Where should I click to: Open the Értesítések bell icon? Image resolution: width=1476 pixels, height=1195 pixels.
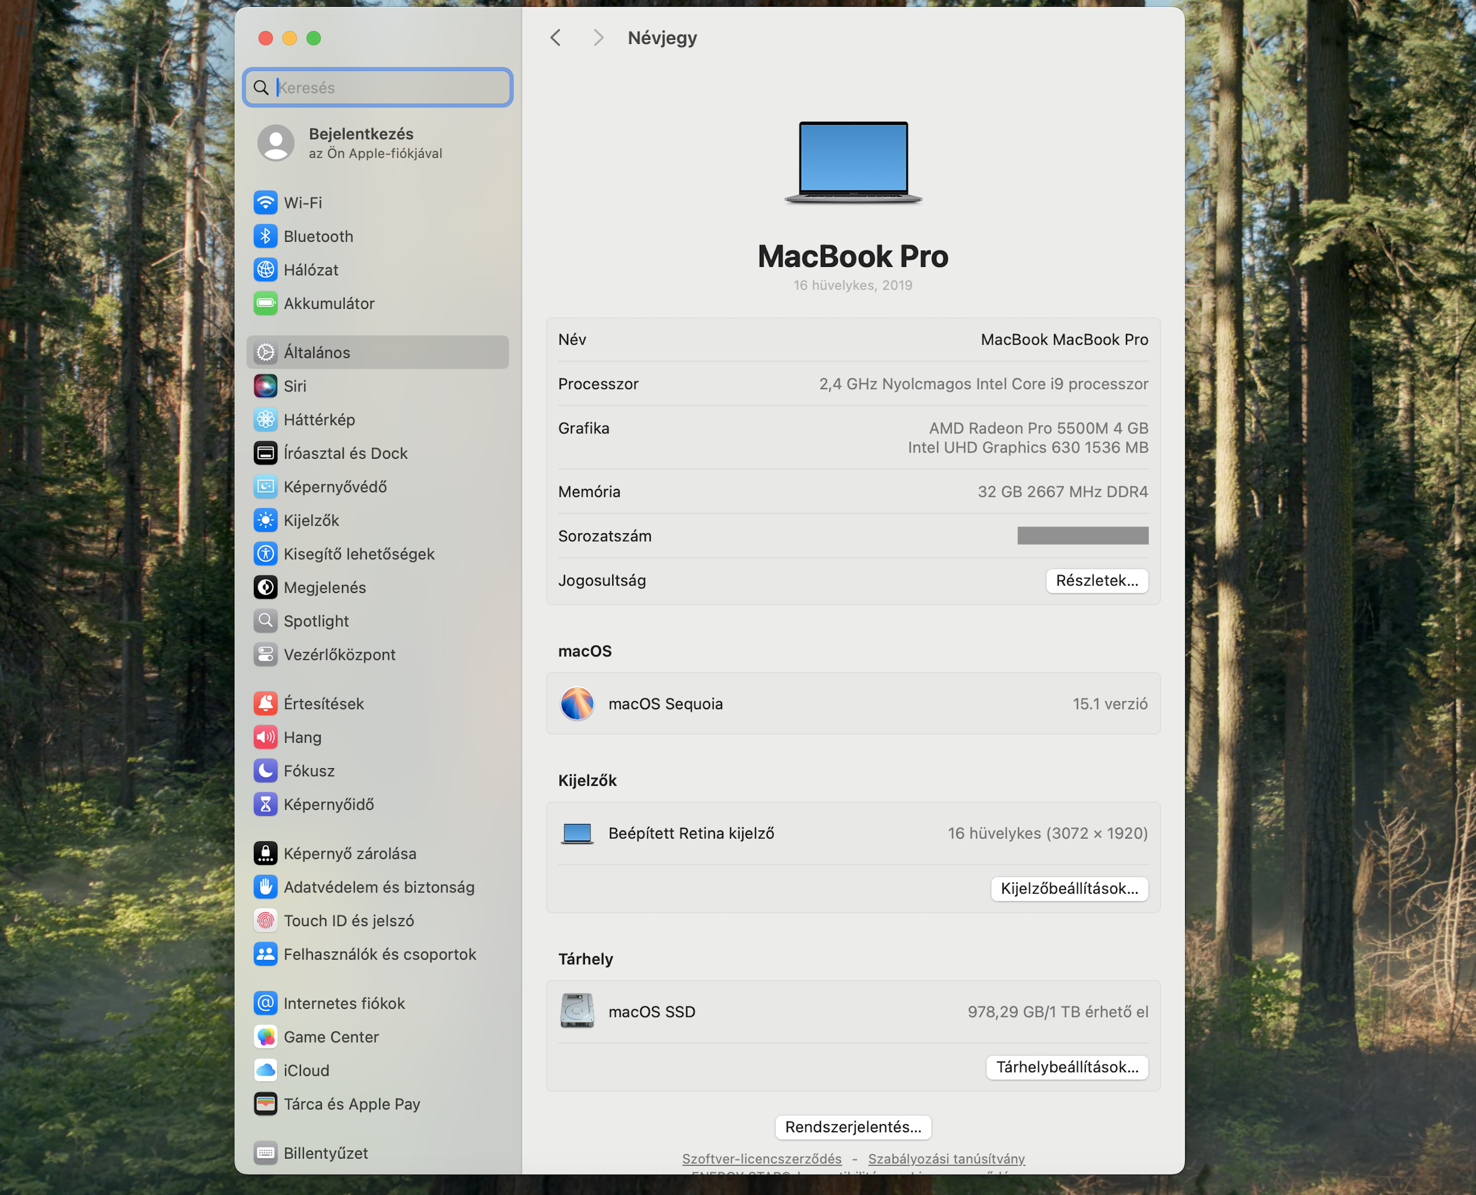[x=265, y=704]
